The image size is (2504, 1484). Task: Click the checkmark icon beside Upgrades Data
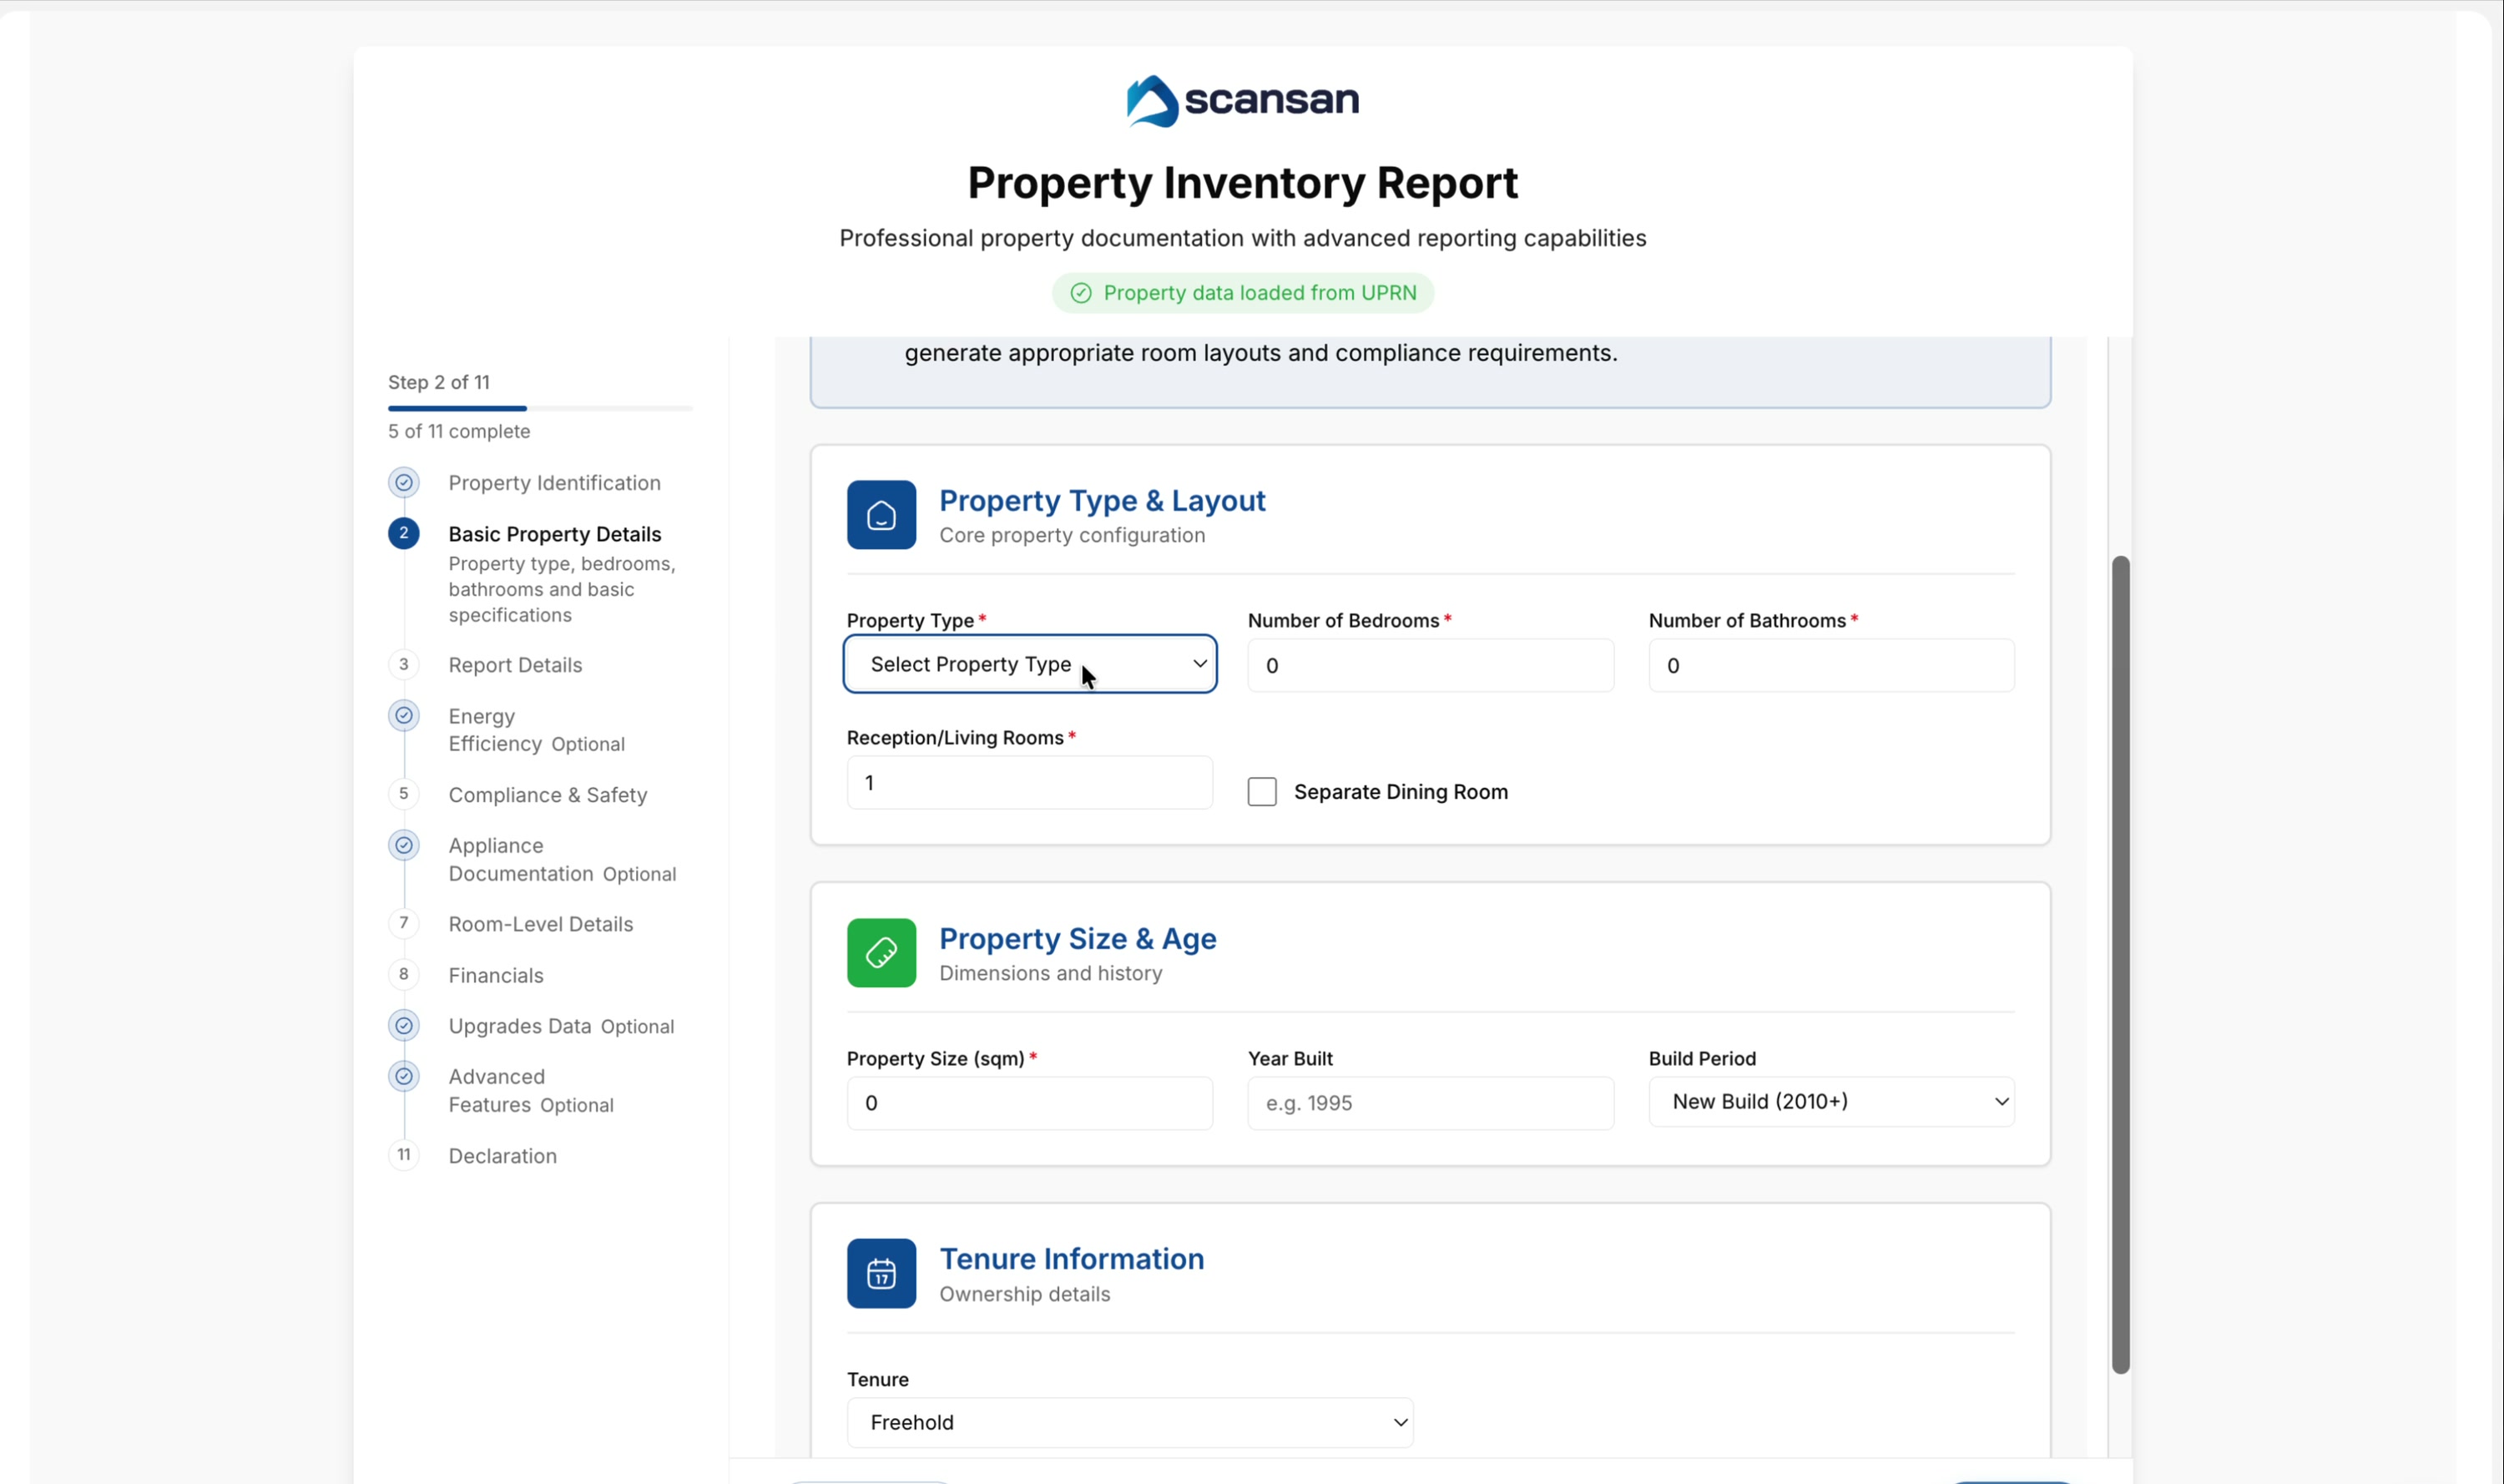[x=404, y=1026]
